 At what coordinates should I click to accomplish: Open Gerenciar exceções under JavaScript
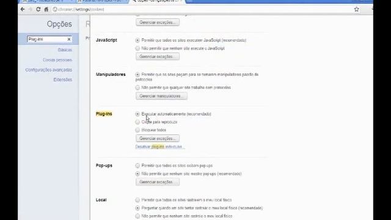pos(158,57)
